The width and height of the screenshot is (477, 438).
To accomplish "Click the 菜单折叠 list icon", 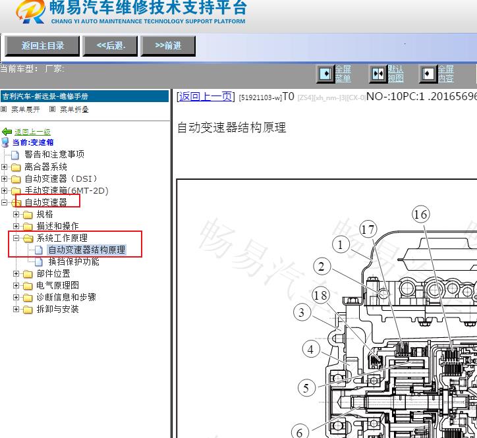I will (52, 109).
